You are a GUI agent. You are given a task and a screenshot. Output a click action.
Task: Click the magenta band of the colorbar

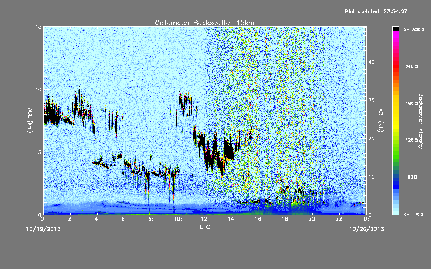tap(395, 36)
